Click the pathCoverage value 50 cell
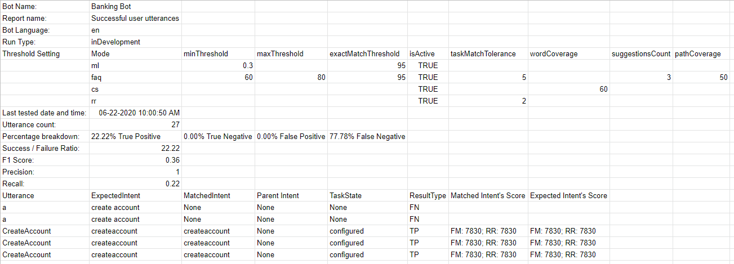 [723, 77]
